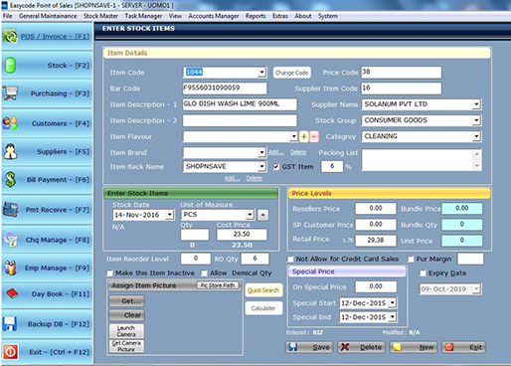Expand Item Rack Name dropdown
The width and height of the screenshot is (511, 366).
(x=261, y=166)
